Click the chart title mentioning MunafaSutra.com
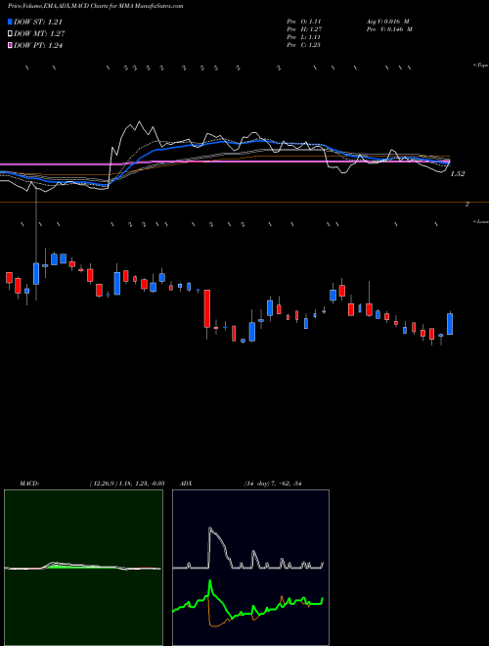The image size is (489, 646). [x=96, y=6]
